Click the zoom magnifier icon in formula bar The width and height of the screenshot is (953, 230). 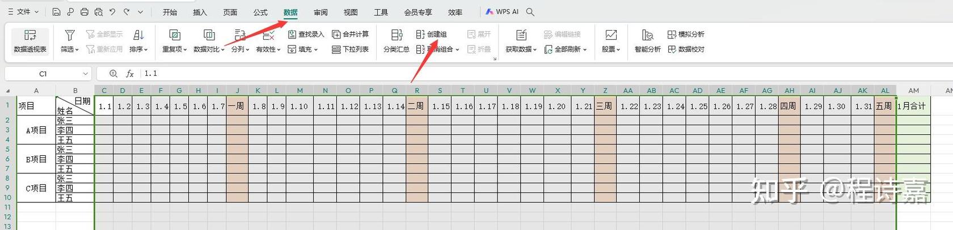tap(113, 74)
